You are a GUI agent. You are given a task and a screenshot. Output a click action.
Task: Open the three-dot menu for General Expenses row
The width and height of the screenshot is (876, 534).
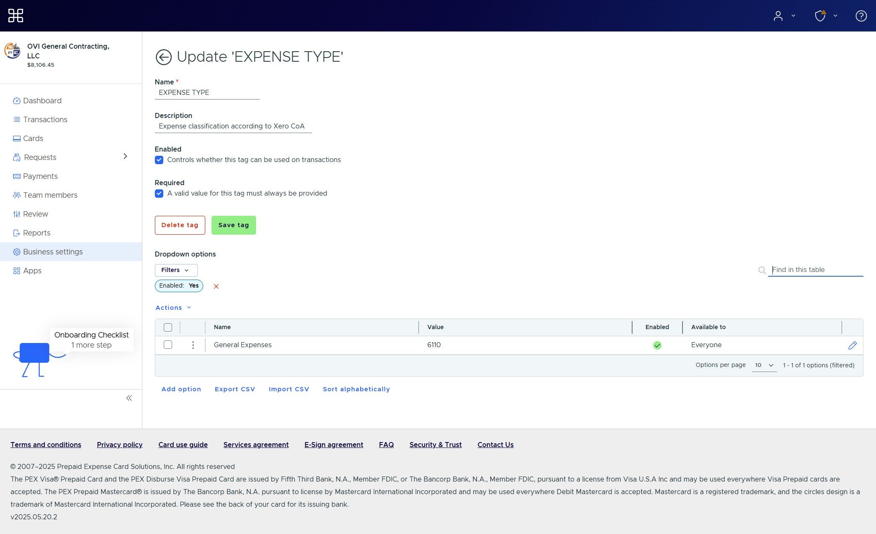(193, 345)
